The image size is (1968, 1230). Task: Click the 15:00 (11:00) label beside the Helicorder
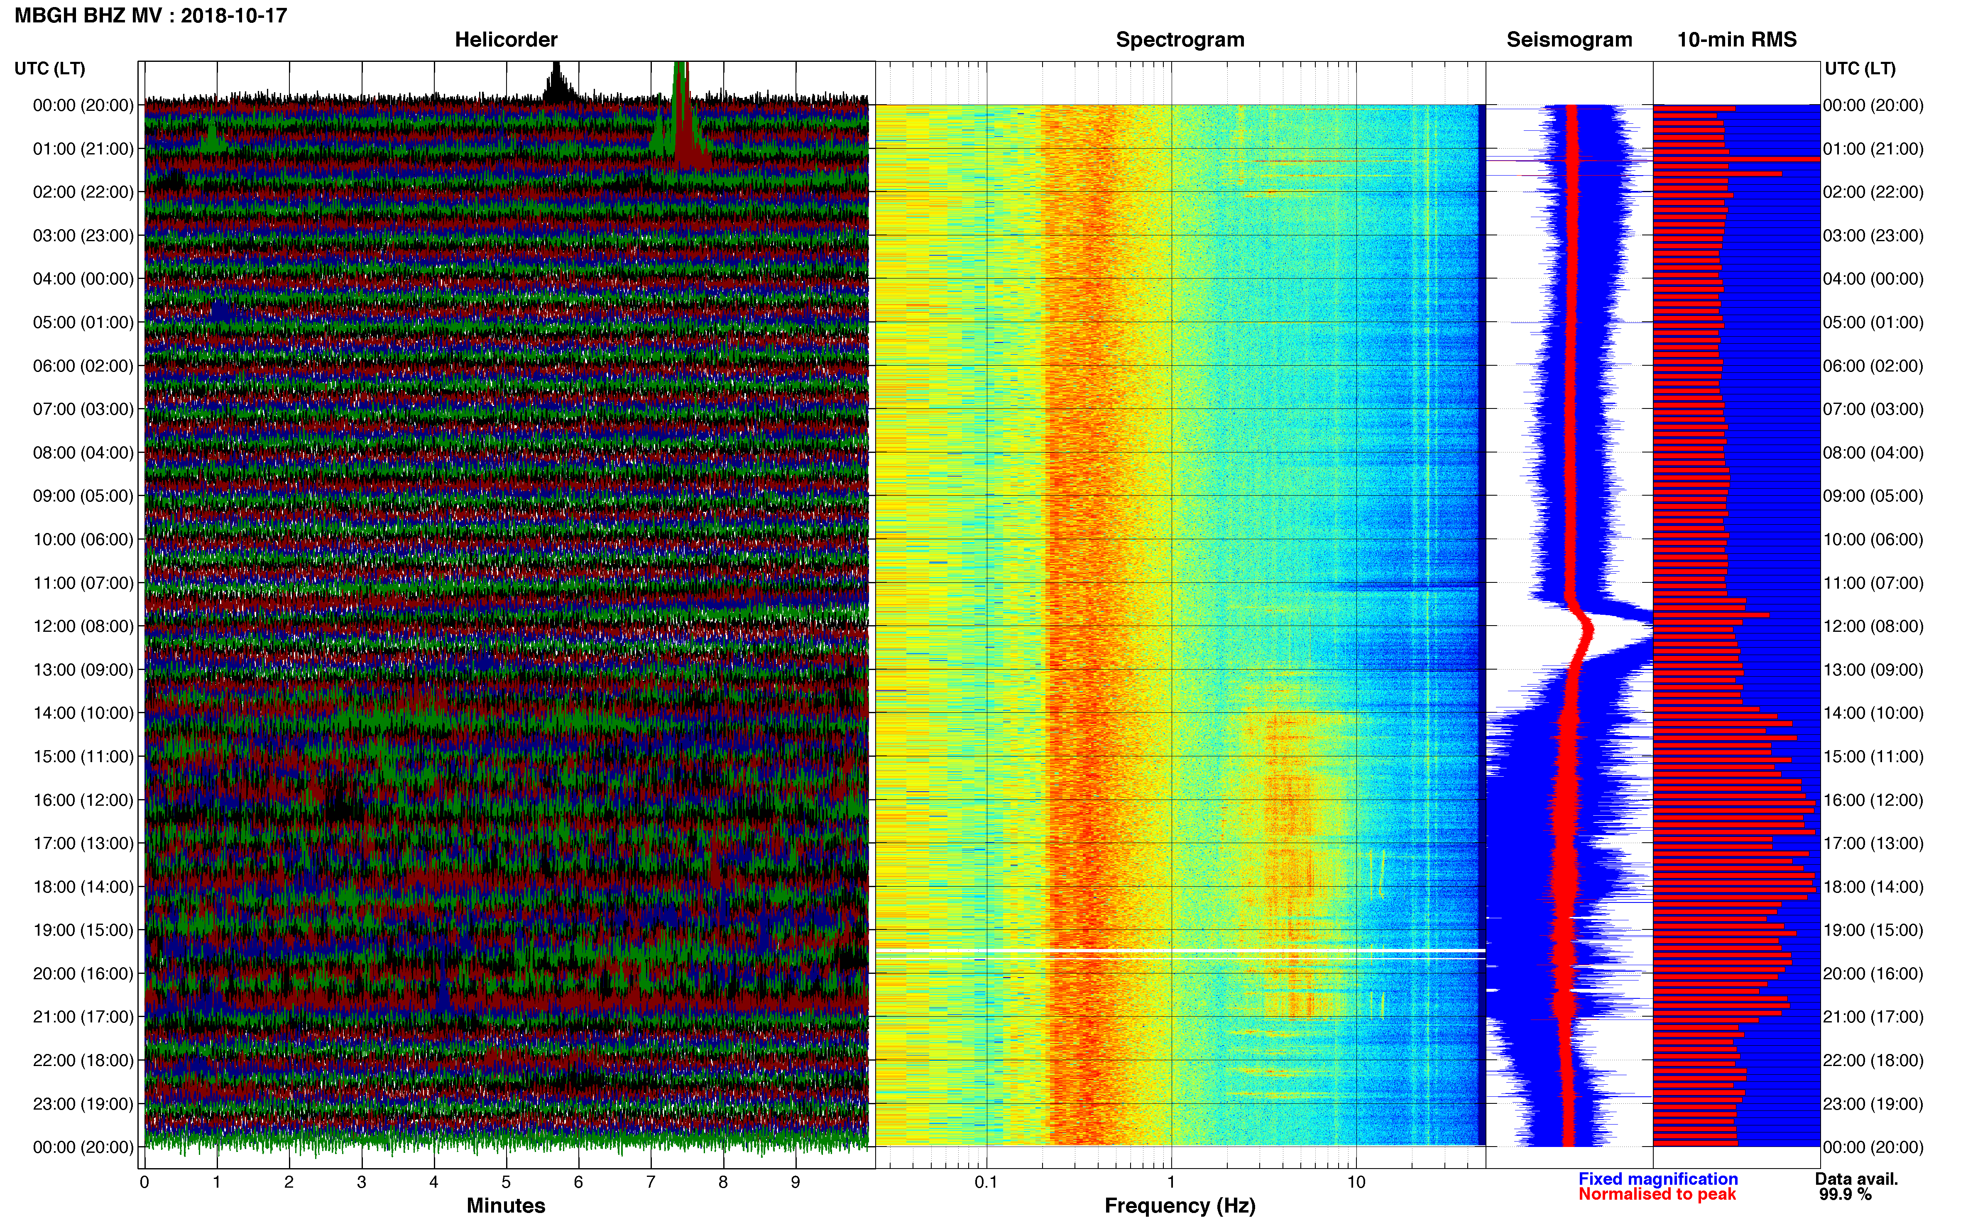click(x=83, y=756)
